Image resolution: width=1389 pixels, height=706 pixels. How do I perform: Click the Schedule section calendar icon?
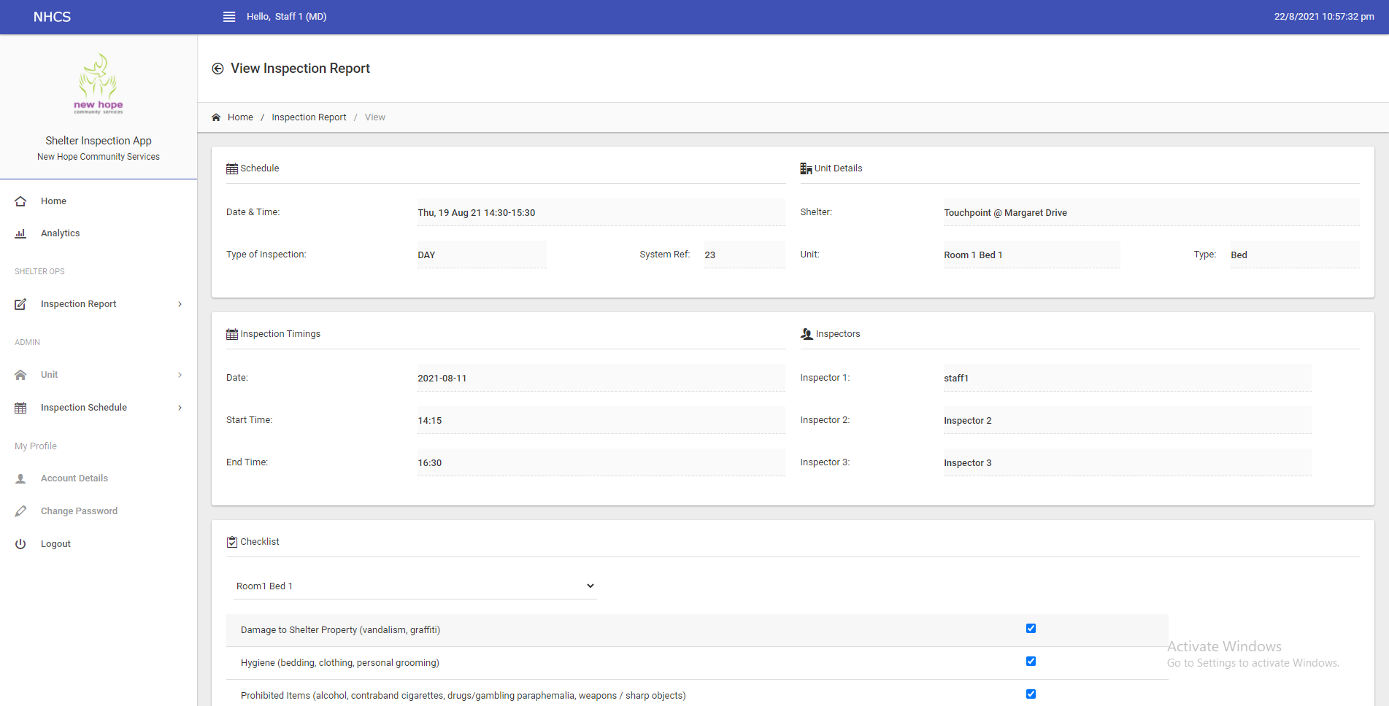click(x=232, y=168)
